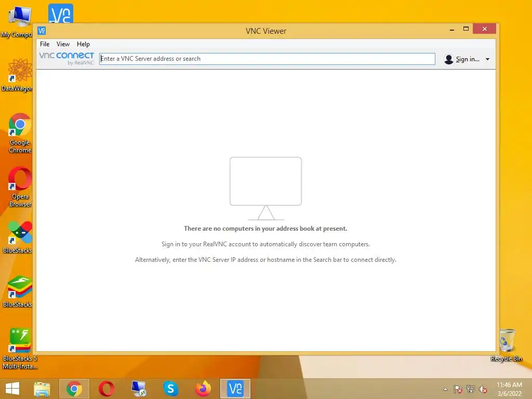Maximize the VNC Viewer window
Screen dimensions: 532x399
click(x=466, y=29)
